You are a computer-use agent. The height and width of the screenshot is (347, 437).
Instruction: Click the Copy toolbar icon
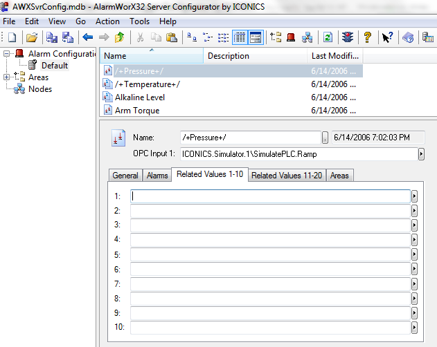[156, 37]
